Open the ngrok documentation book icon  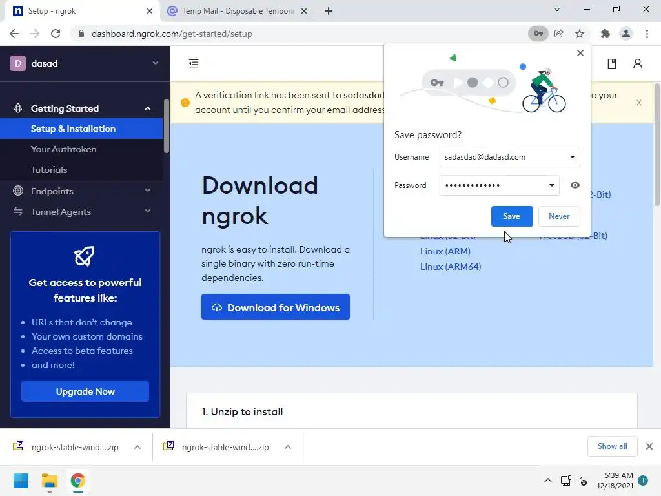point(612,64)
